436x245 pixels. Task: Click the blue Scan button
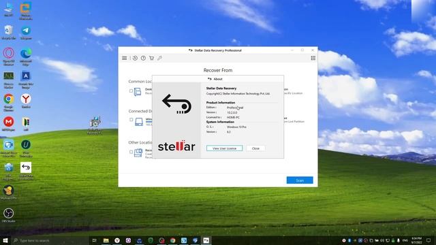300,180
